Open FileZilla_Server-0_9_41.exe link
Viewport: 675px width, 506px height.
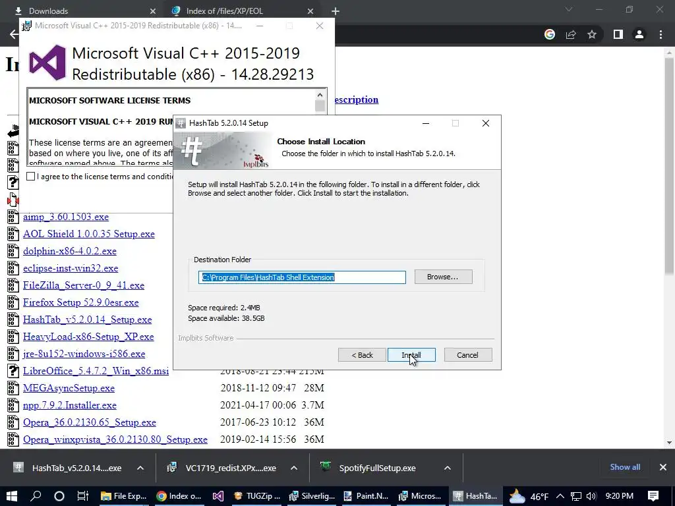(84, 285)
